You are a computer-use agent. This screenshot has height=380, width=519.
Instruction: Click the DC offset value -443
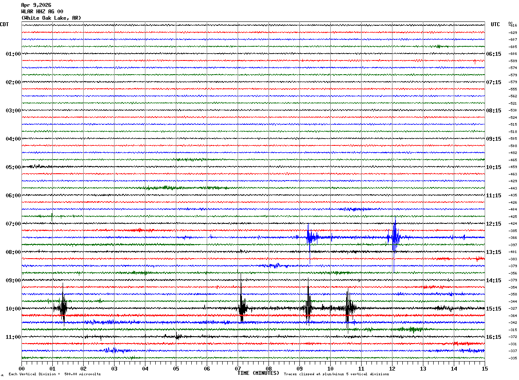(513, 188)
